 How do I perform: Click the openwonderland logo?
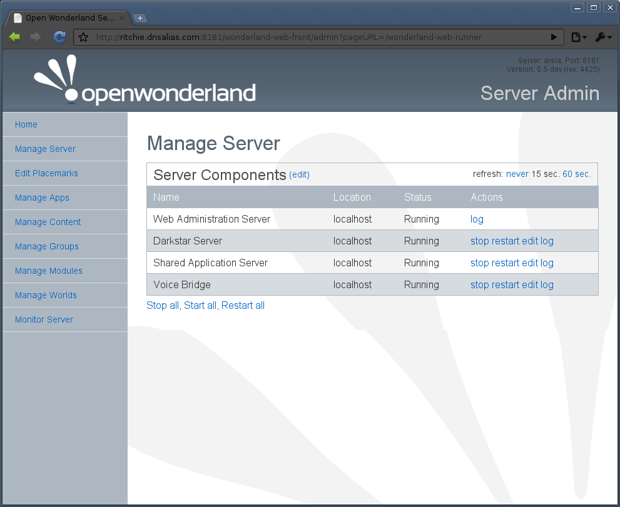point(145,80)
